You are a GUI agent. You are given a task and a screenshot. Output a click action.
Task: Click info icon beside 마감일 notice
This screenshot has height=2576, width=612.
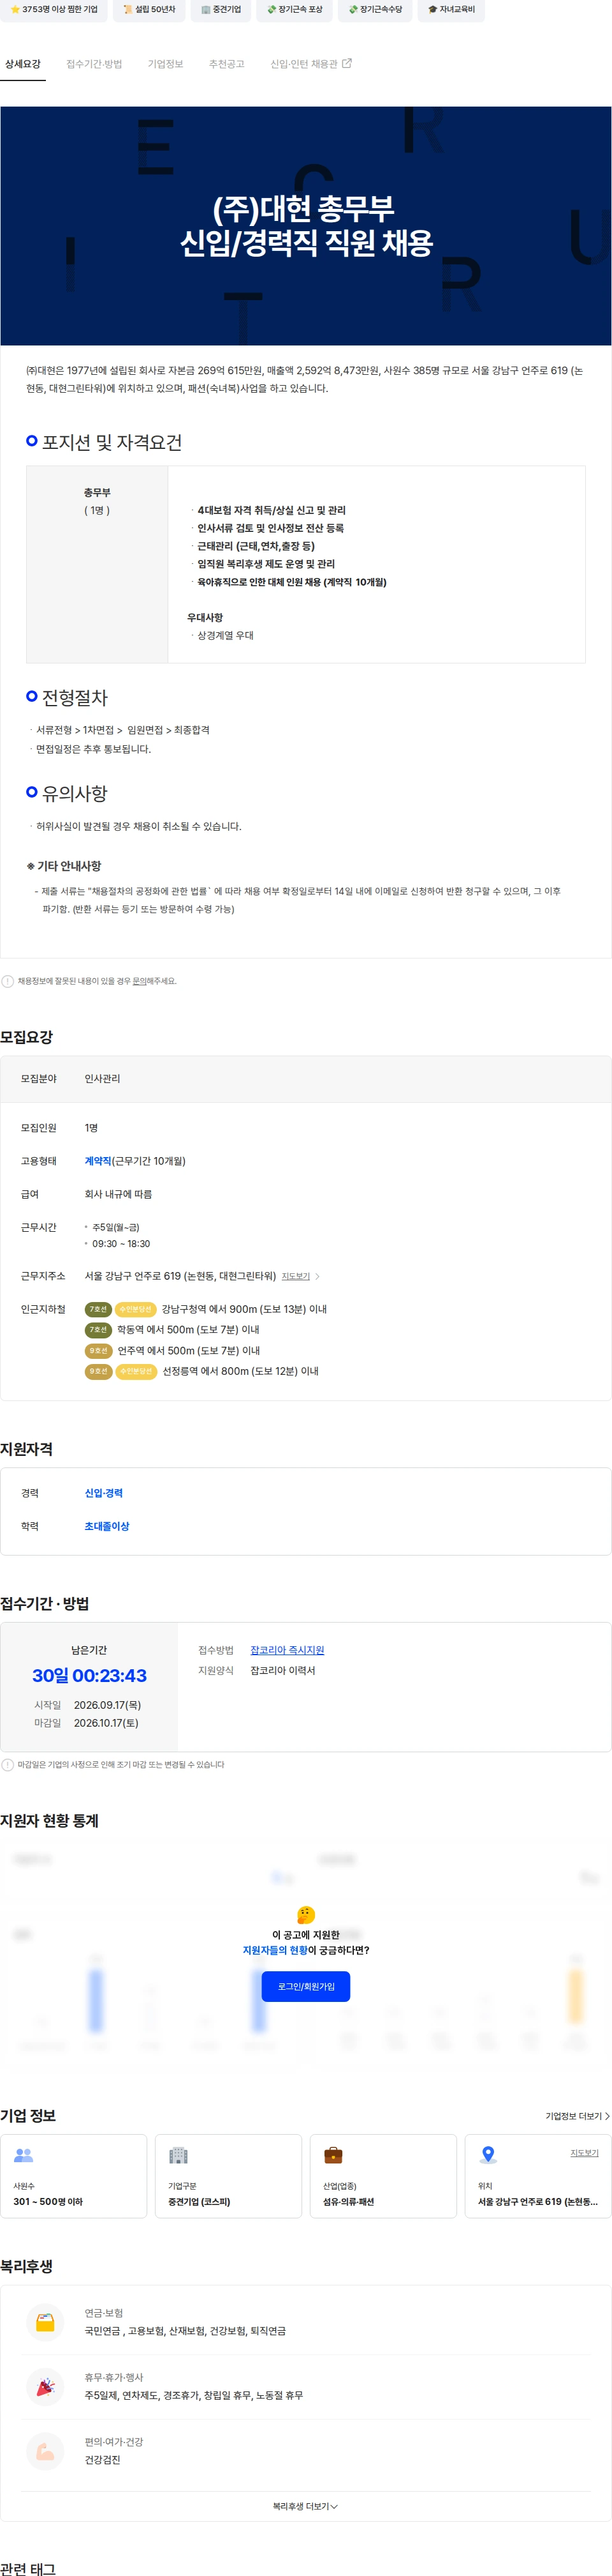pos(8,1765)
